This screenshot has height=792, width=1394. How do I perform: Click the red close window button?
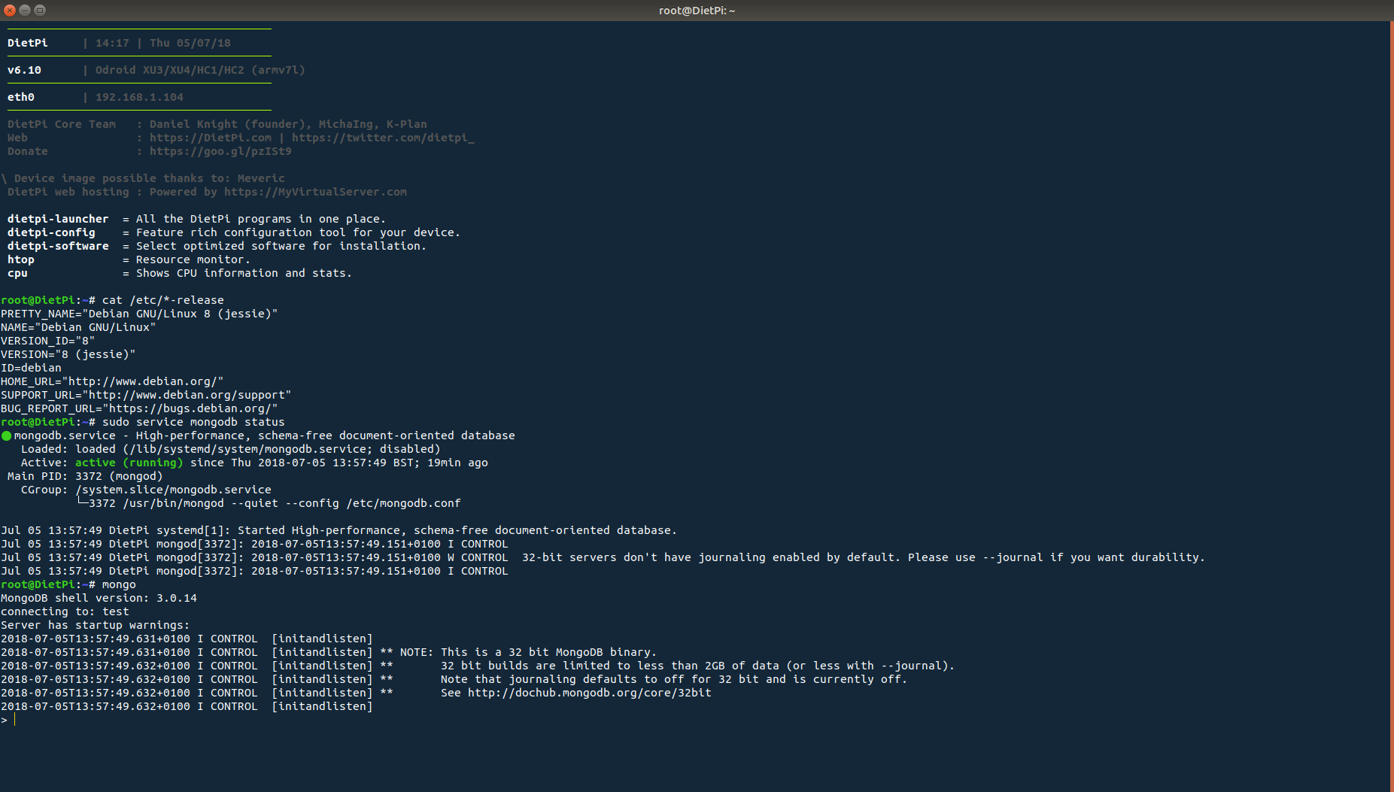click(x=8, y=11)
